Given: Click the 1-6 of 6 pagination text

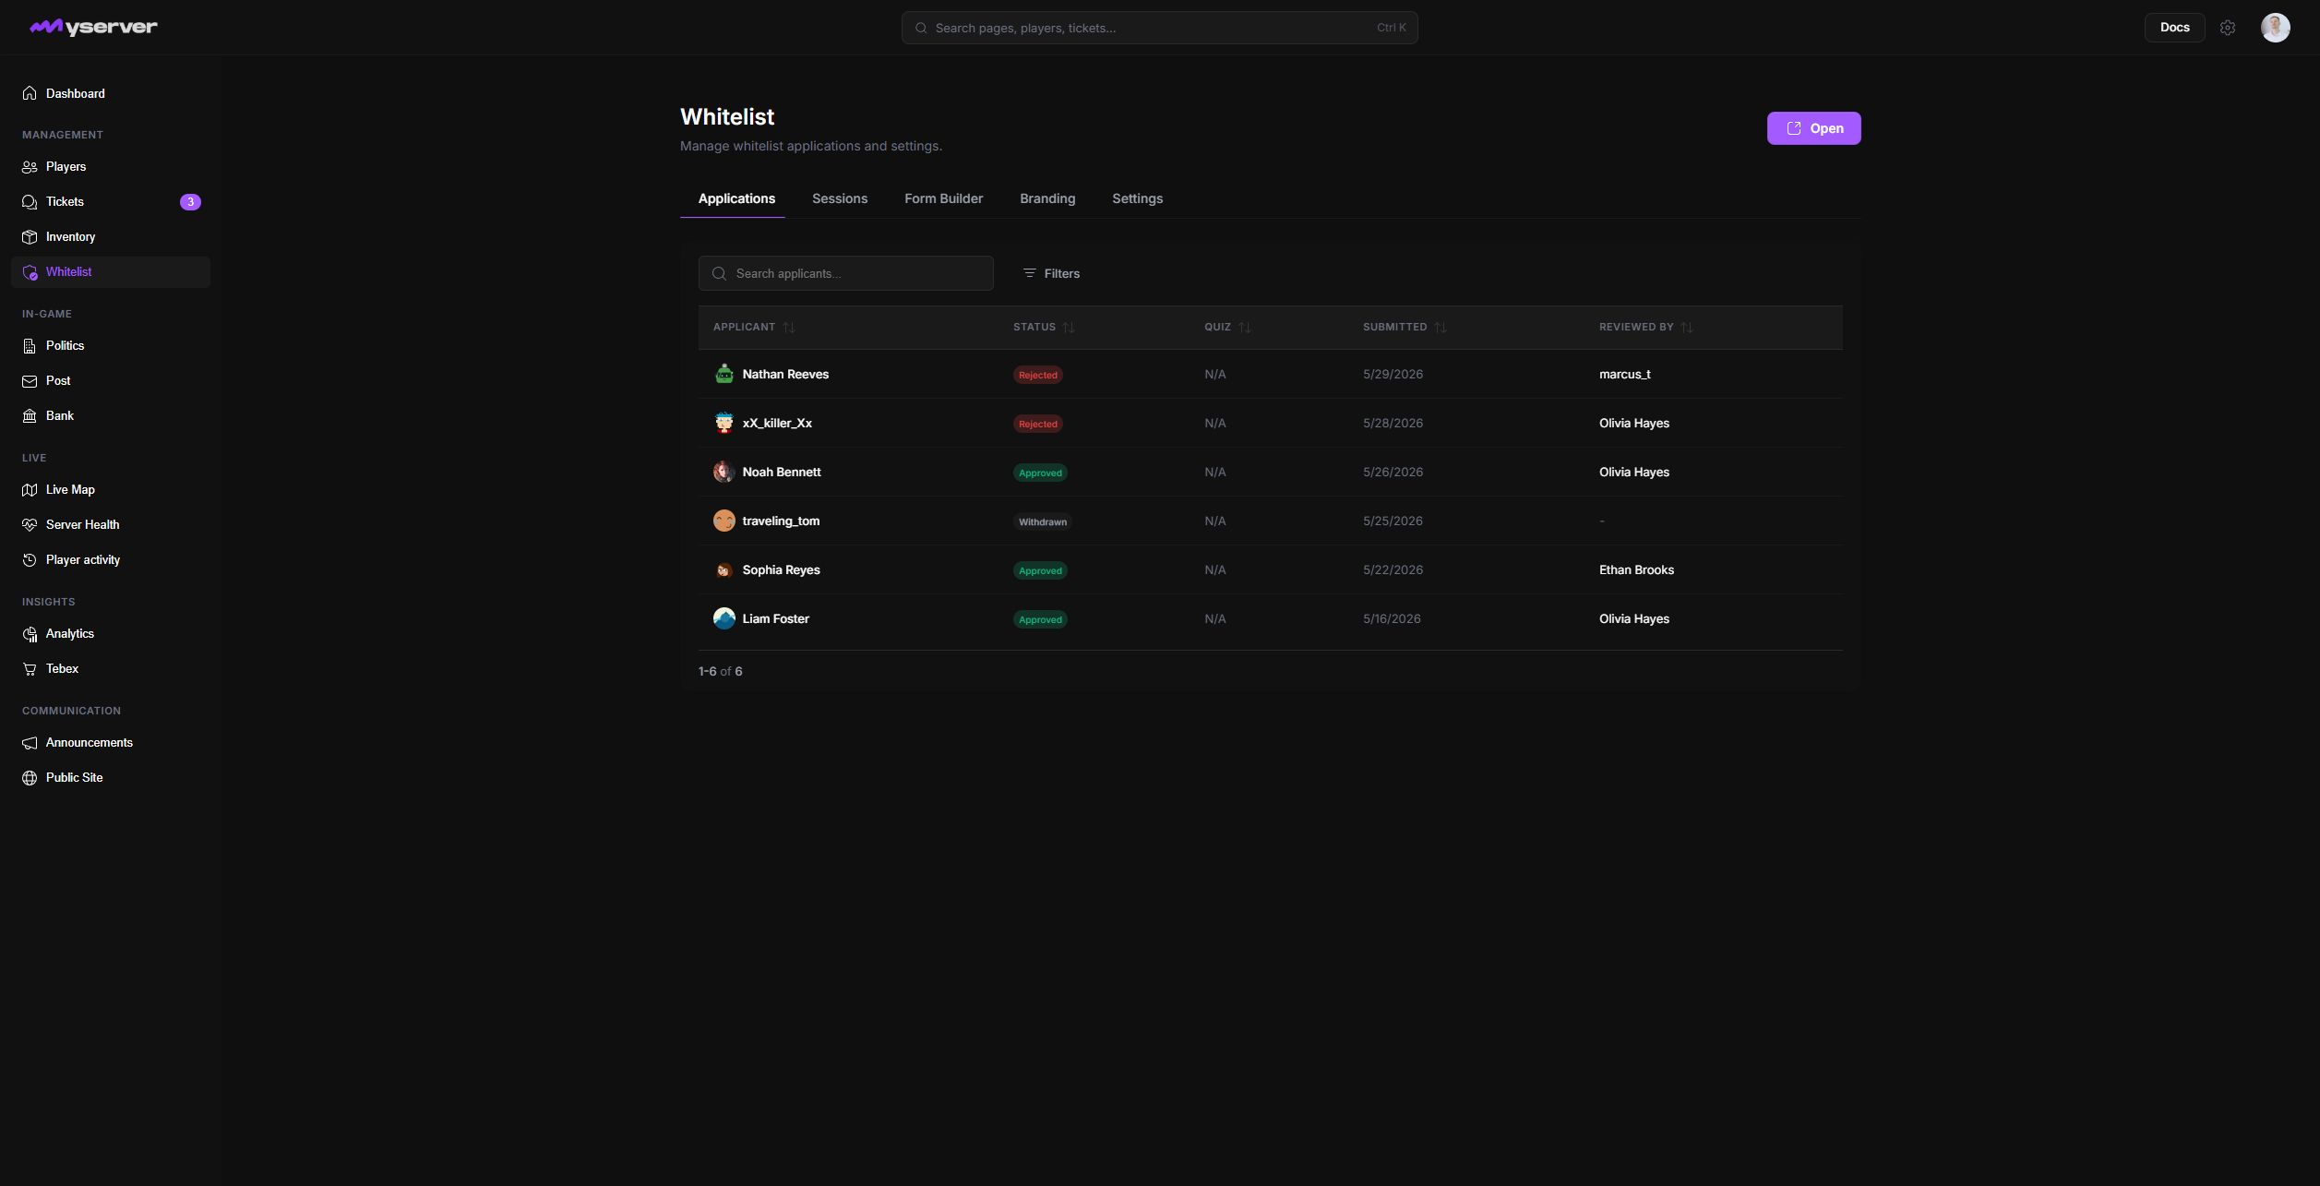Looking at the screenshot, I should coord(721,671).
